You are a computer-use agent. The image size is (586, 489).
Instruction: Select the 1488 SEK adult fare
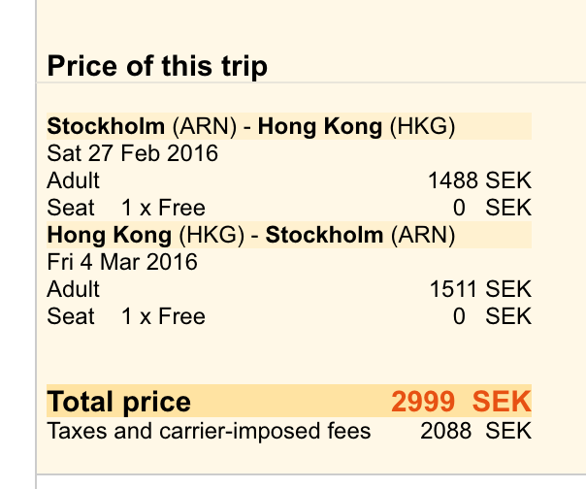point(479,180)
